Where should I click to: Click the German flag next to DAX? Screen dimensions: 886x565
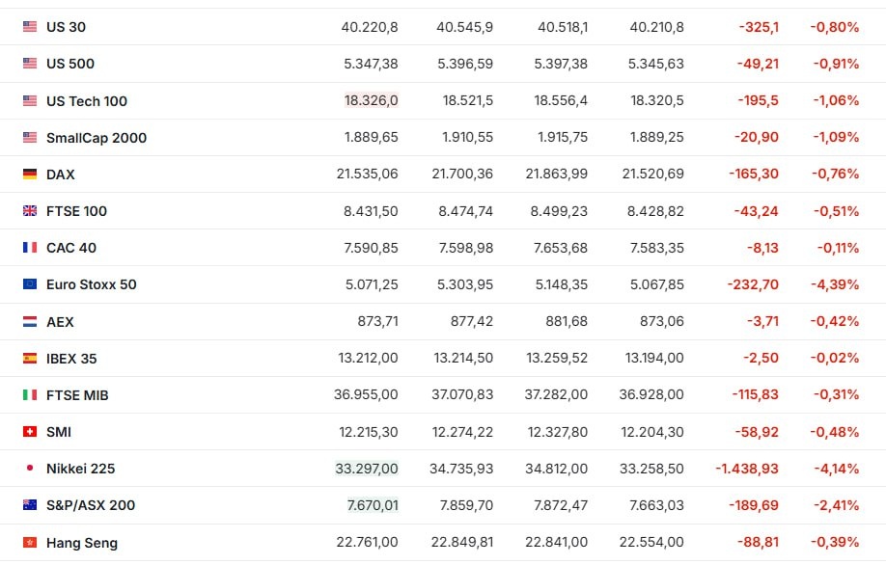pos(30,175)
